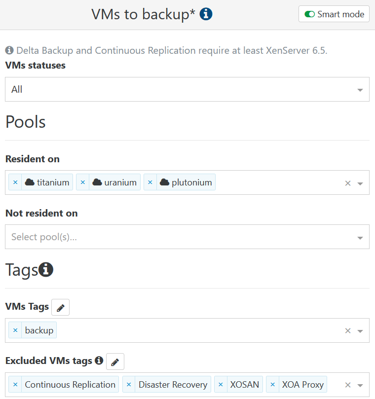
Task: Click the info icon next to Excluded VMs tags
Action: 99,360
